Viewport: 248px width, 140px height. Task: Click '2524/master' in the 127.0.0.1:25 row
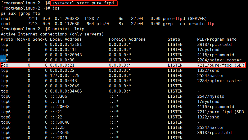(x=211, y=76)
